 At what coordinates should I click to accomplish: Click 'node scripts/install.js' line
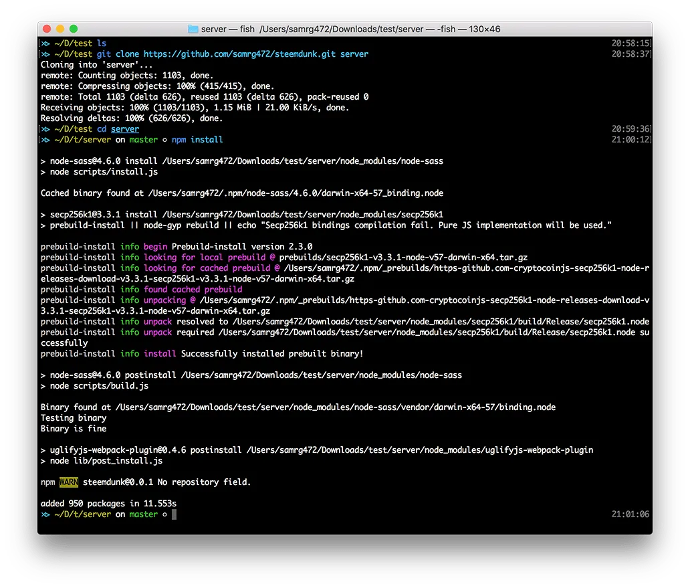tap(99, 172)
